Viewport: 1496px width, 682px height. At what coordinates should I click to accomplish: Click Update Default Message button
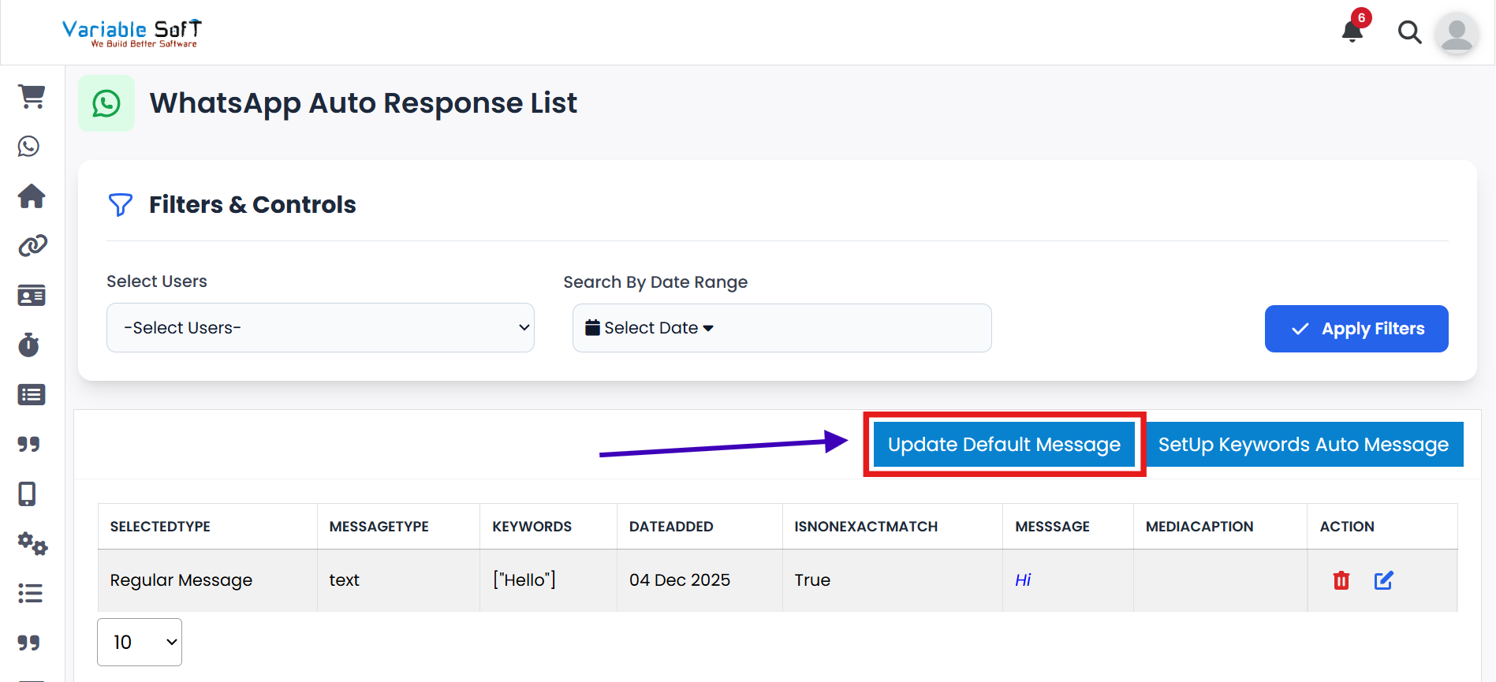[x=1004, y=445]
